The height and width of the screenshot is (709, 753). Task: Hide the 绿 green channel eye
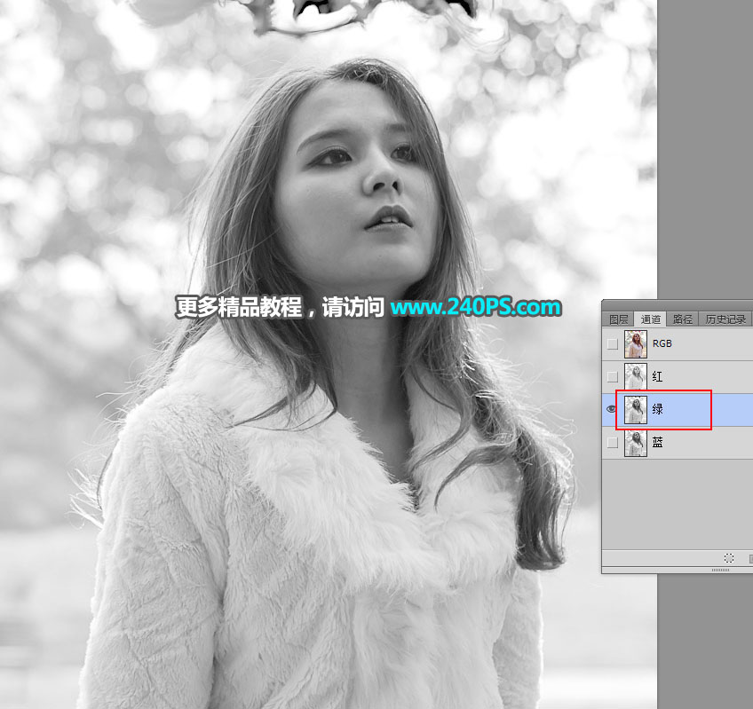(x=611, y=409)
